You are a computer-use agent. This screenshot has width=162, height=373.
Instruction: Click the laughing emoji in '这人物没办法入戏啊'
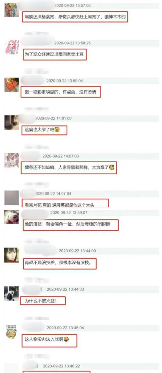click(67, 339)
